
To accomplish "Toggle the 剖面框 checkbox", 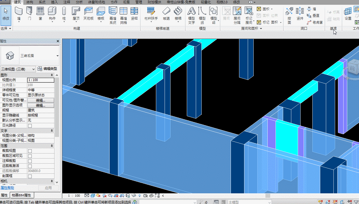I will coord(30,176).
